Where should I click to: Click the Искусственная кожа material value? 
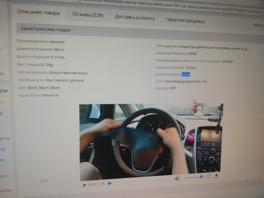point(68,73)
